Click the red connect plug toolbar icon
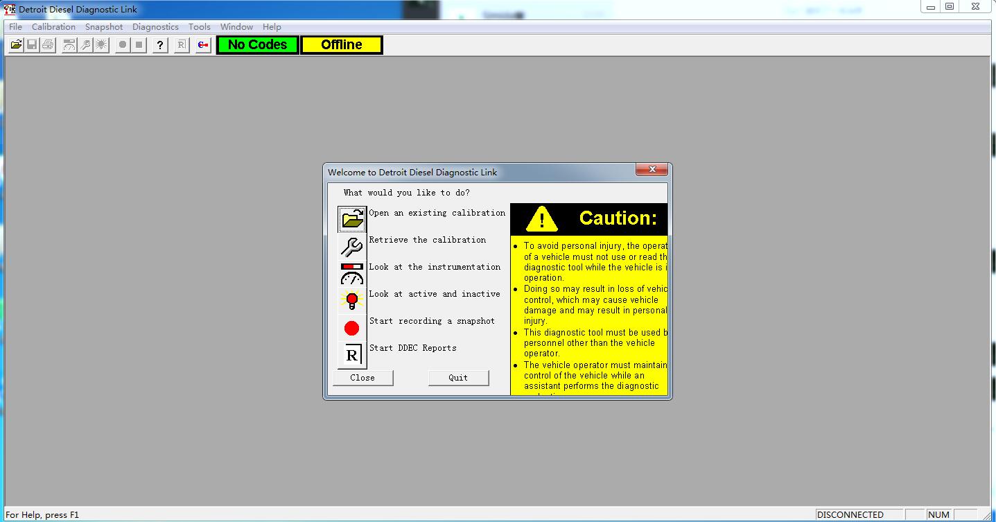Image resolution: width=996 pixels, height=522 pixels. pyautogui.click(x=203, y=45)
